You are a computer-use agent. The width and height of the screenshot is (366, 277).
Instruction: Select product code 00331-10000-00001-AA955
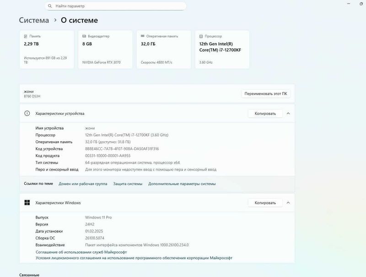108,156
